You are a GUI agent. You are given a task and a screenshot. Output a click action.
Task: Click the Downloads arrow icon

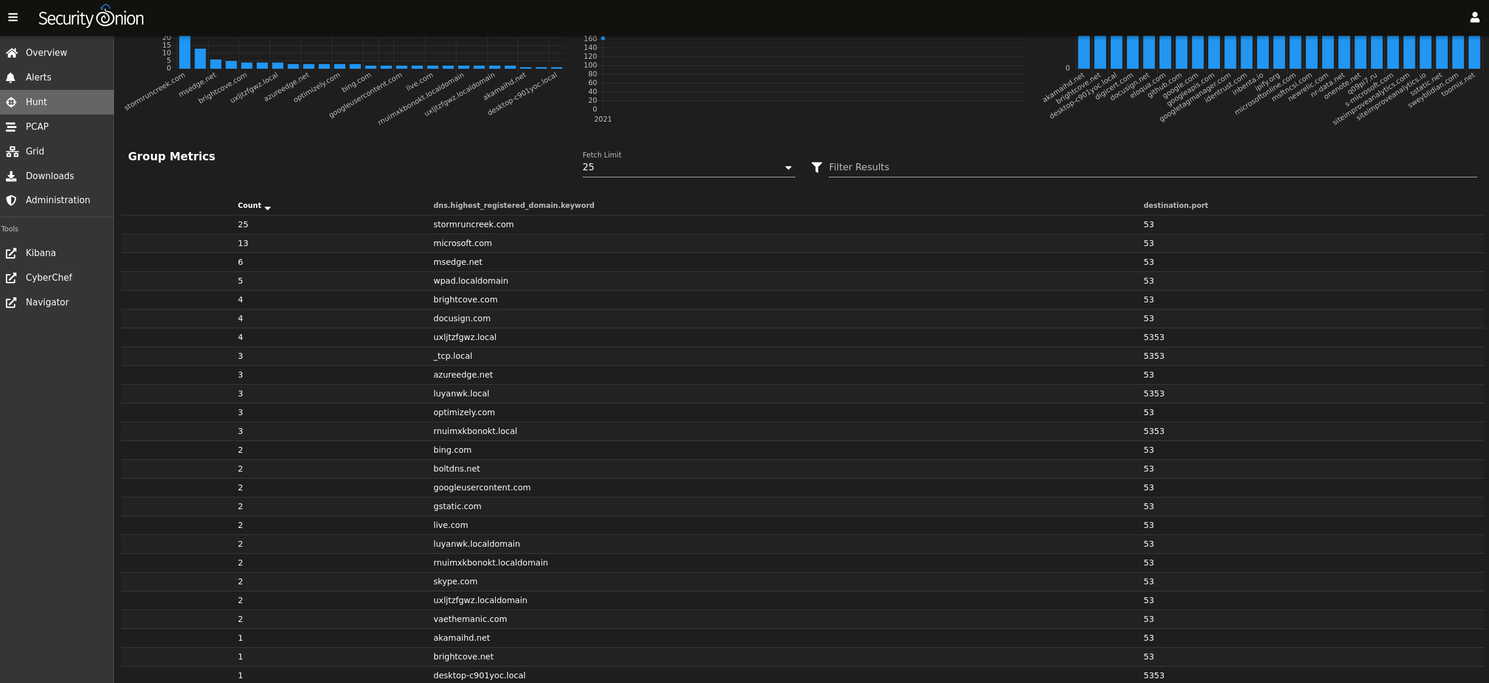point(11,176)
